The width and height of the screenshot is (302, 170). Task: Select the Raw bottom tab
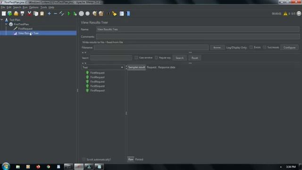click(x=131, y=159)
